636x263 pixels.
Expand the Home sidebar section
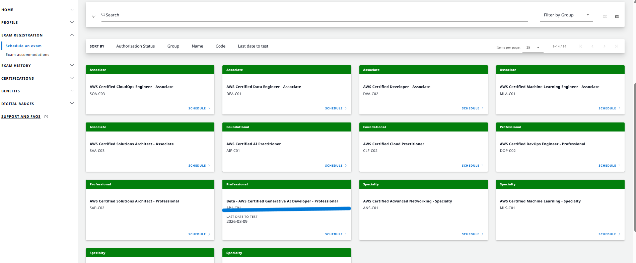click(72, 10)
